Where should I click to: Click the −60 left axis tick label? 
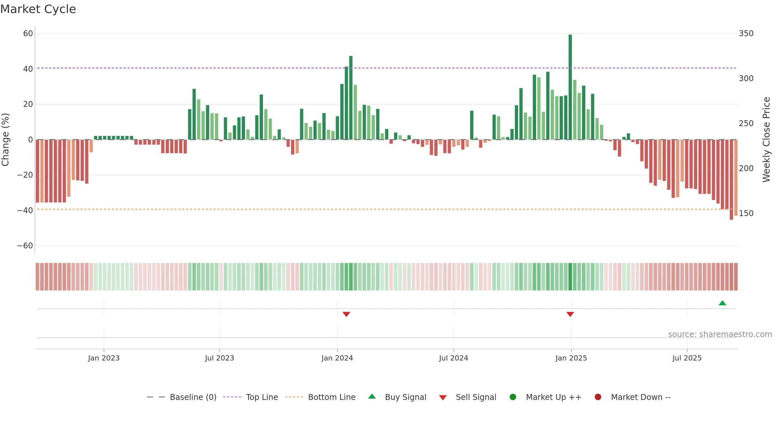(25, 246)
